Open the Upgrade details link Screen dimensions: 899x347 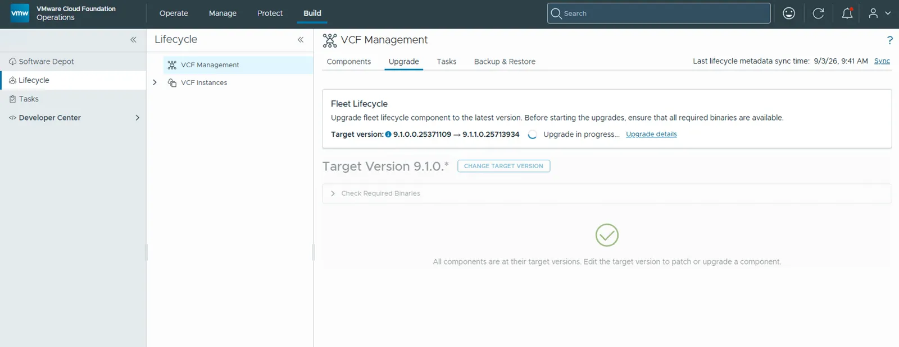(651, 135)
